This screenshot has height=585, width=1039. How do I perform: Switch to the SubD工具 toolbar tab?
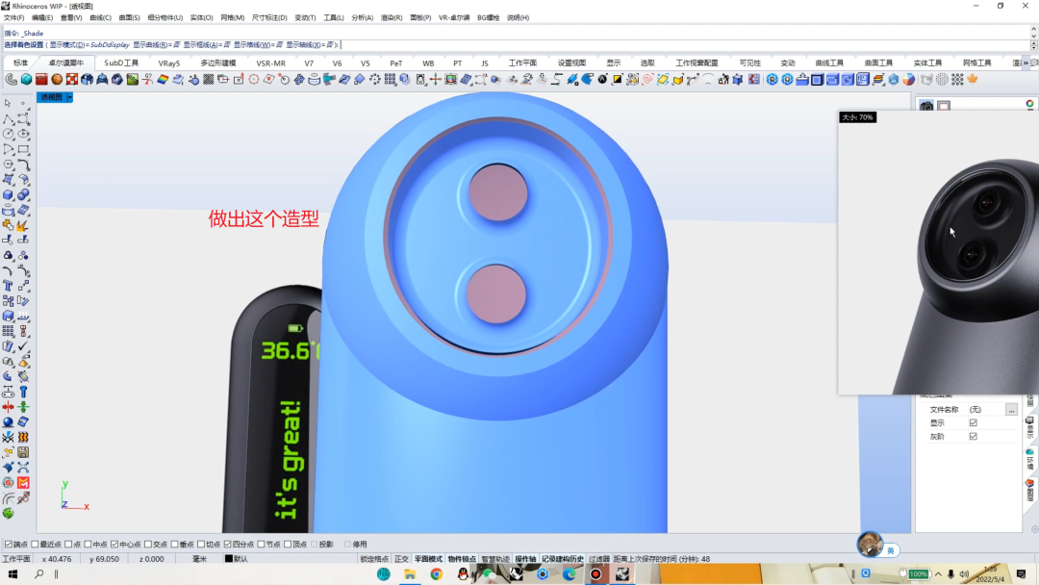[121, 63]
